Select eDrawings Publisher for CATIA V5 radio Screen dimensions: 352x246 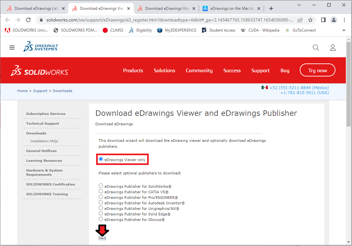click(101, 191)
